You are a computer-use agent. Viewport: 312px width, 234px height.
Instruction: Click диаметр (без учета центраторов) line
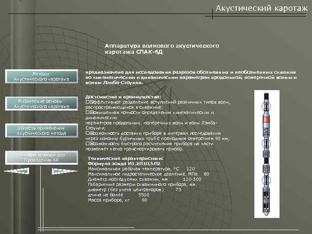pos(134,190)
